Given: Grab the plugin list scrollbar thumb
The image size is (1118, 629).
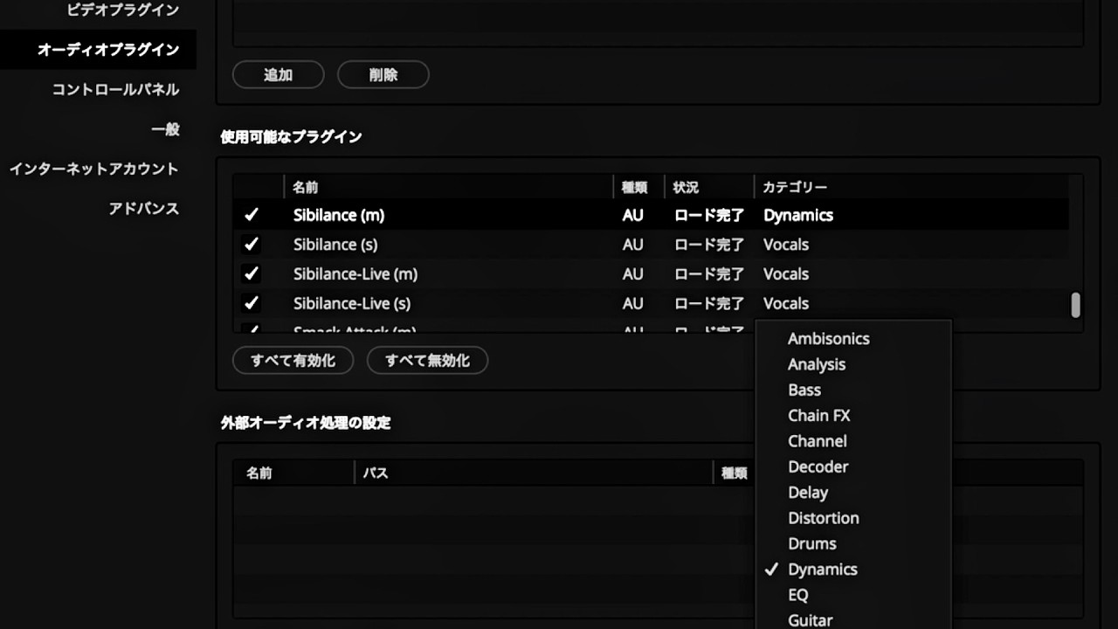Looking at the screenshot, I should pos(1075,305).
